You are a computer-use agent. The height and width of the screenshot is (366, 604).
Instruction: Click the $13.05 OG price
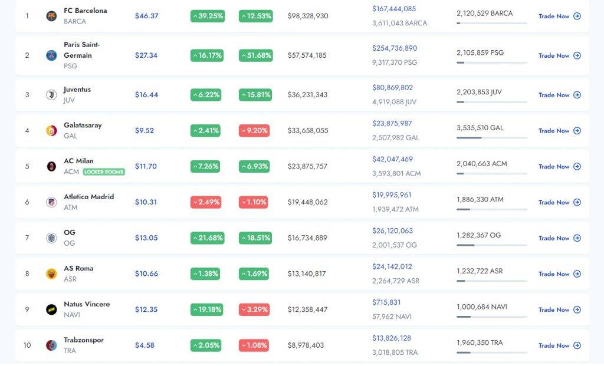tap(146, 238)
